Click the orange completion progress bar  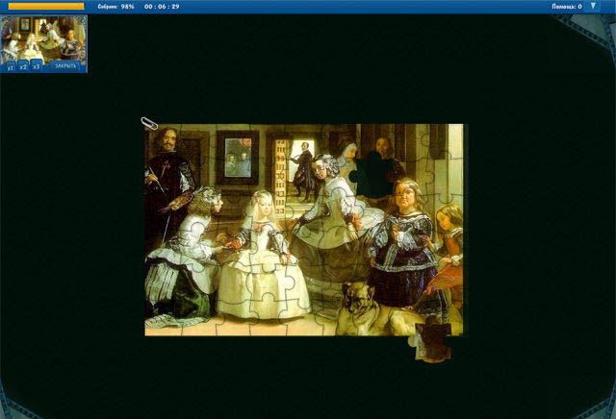point(45,6)
